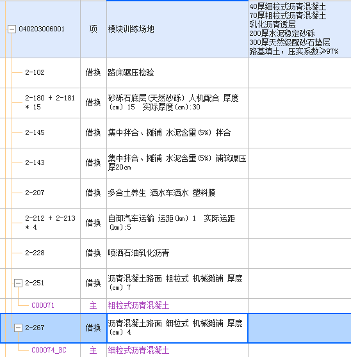The width and height of the screenshot is (351, 357).
Task: Click the 借换 cell in 2-145 row
Action: click(94, 133)
